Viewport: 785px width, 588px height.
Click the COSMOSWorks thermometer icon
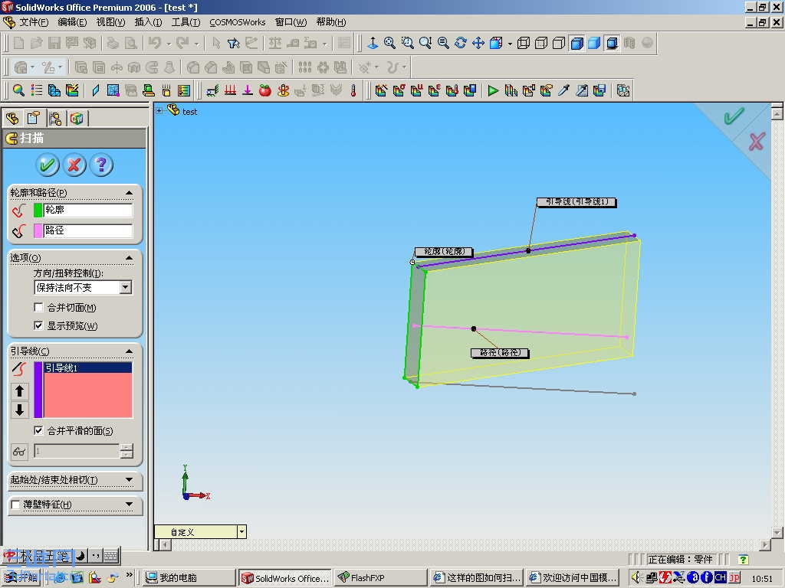point(353,90)
